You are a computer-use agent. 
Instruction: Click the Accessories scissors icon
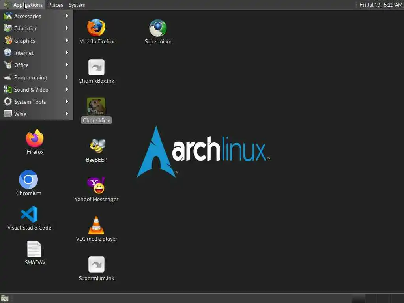(8, 16)
